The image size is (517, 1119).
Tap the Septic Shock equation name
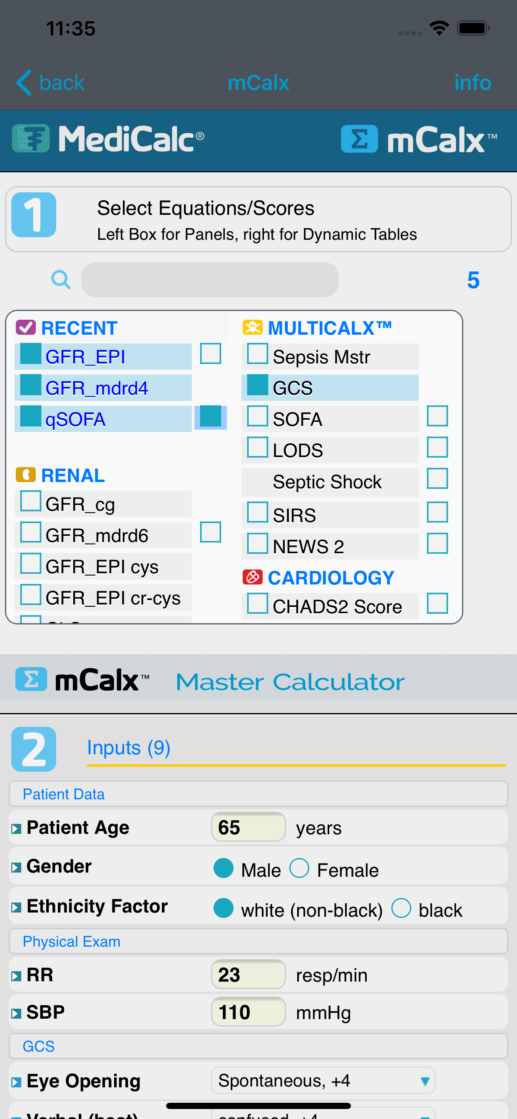click(327, 482)
